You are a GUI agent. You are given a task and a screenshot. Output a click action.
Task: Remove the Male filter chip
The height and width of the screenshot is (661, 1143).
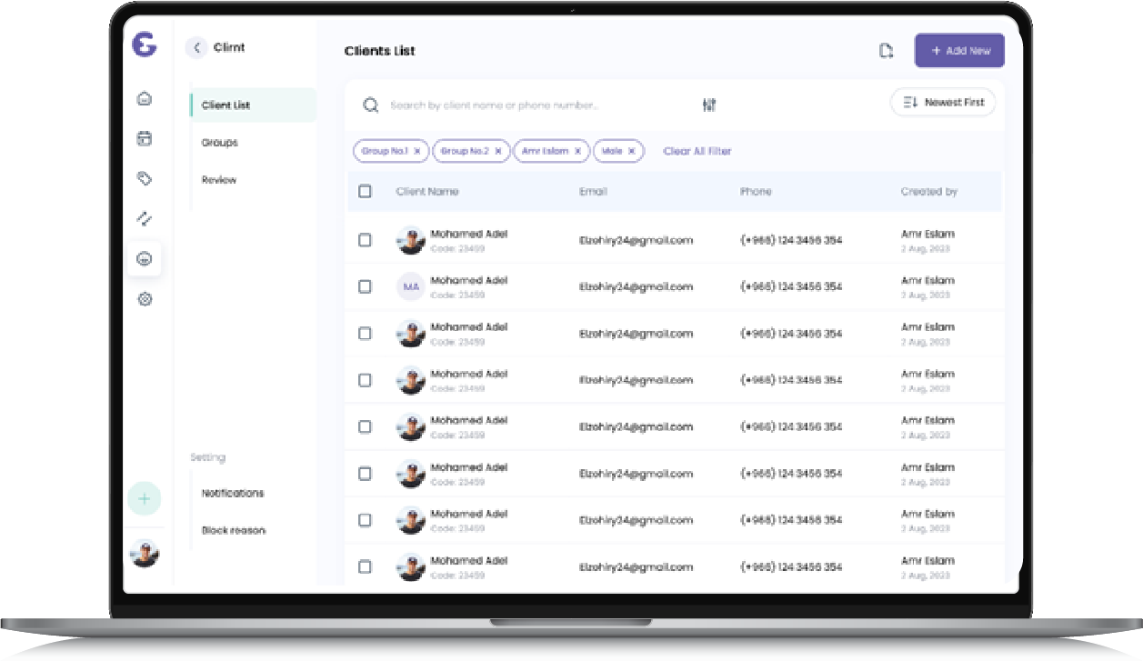[x=632, y=152]
